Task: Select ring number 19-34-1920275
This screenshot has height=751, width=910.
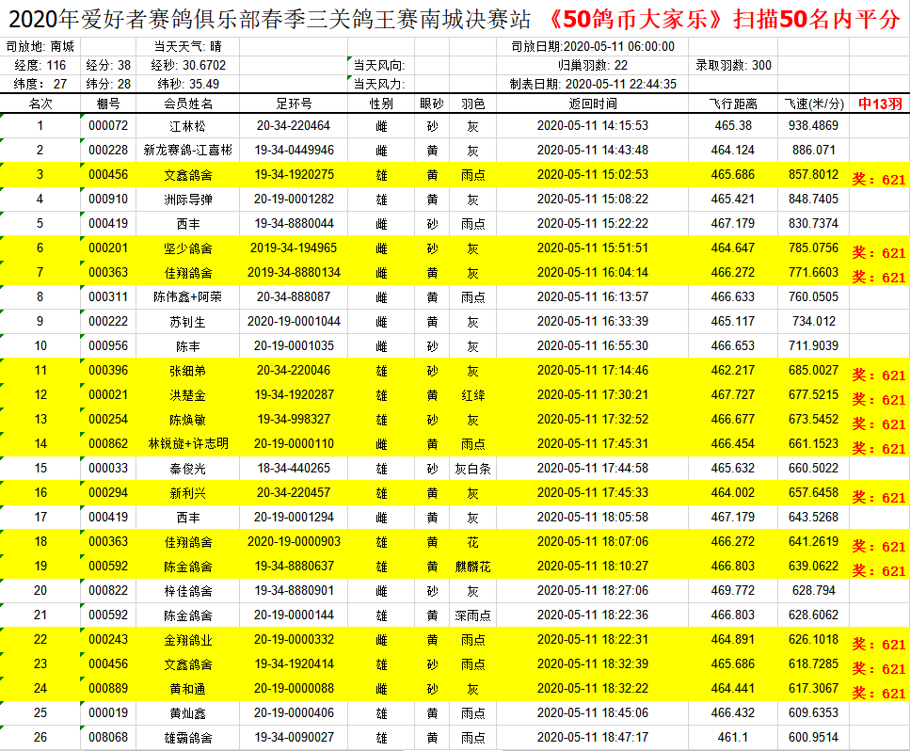Action: 294,175
